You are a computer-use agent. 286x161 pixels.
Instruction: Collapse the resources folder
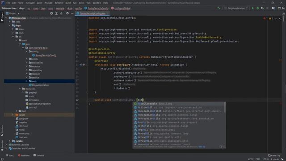click(x=20, y=89)
